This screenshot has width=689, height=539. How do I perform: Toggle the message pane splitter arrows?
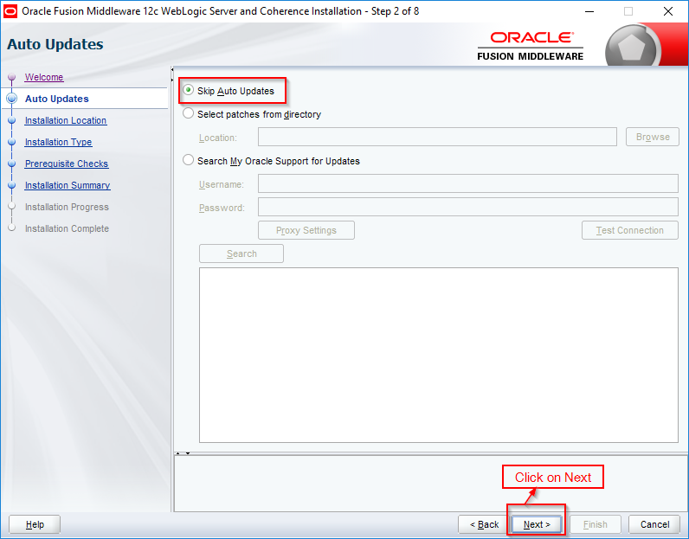[183, 452]
